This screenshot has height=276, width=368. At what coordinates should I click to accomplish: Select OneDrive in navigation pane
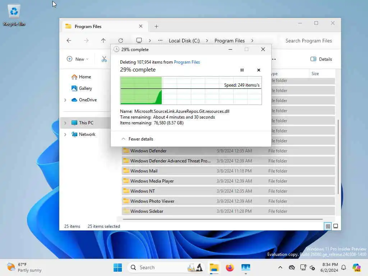[x=84, y=100]
